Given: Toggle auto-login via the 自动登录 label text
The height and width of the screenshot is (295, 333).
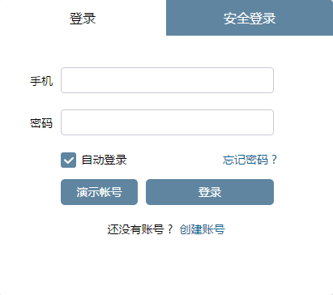Looking at the screenshot, I should (105, 160).
